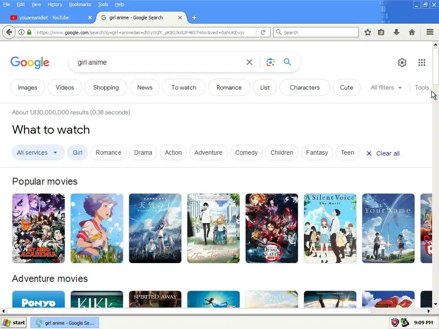
Task: Select the List filter chip
Action: coord(265,87)
